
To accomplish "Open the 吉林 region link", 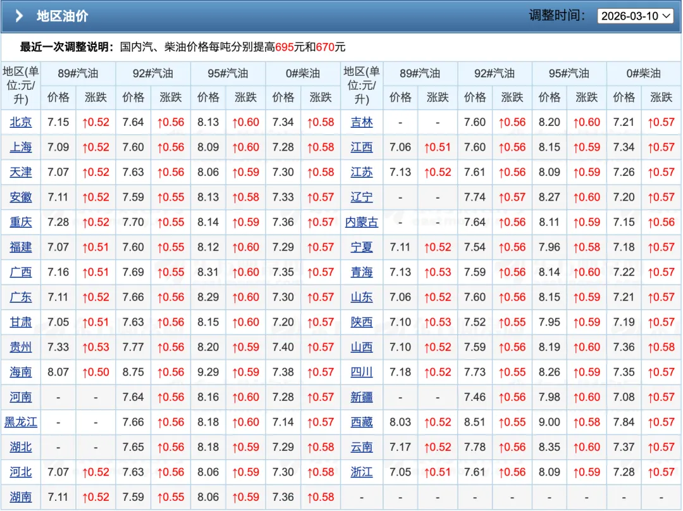I will (362, 122).
